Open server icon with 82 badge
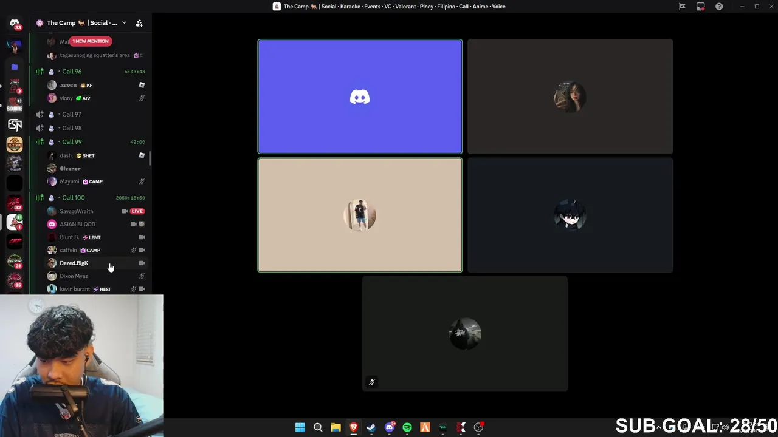 click(15, 203)
